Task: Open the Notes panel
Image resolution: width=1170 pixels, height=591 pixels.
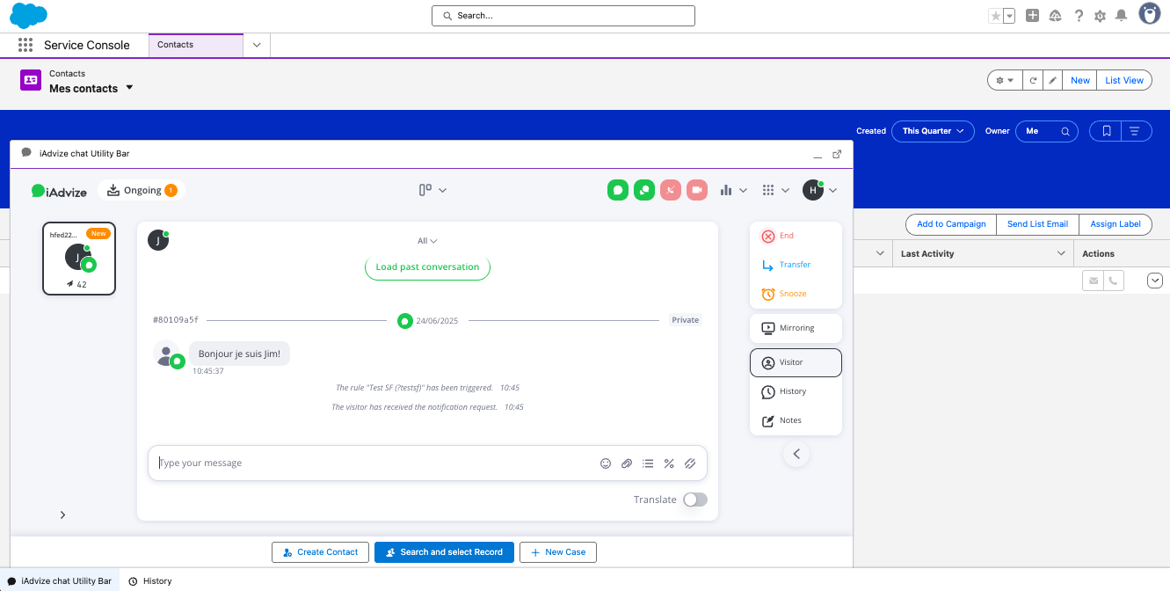Action: point(796,420)
